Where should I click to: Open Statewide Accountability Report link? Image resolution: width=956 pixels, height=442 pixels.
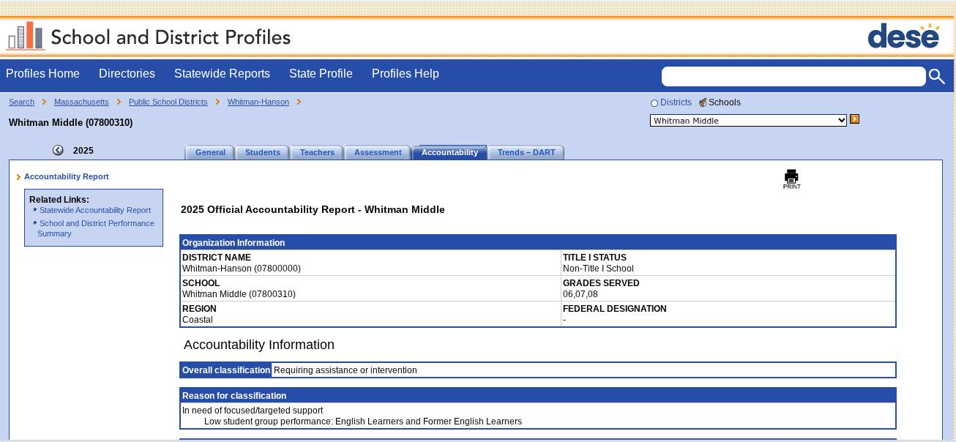coord(95,210)
